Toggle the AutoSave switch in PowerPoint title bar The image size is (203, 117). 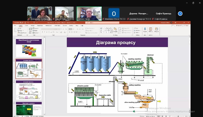(x=22, y=23)
